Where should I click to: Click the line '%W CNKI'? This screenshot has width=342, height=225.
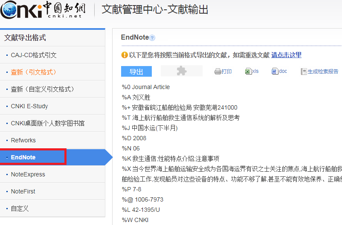(135, 220)
